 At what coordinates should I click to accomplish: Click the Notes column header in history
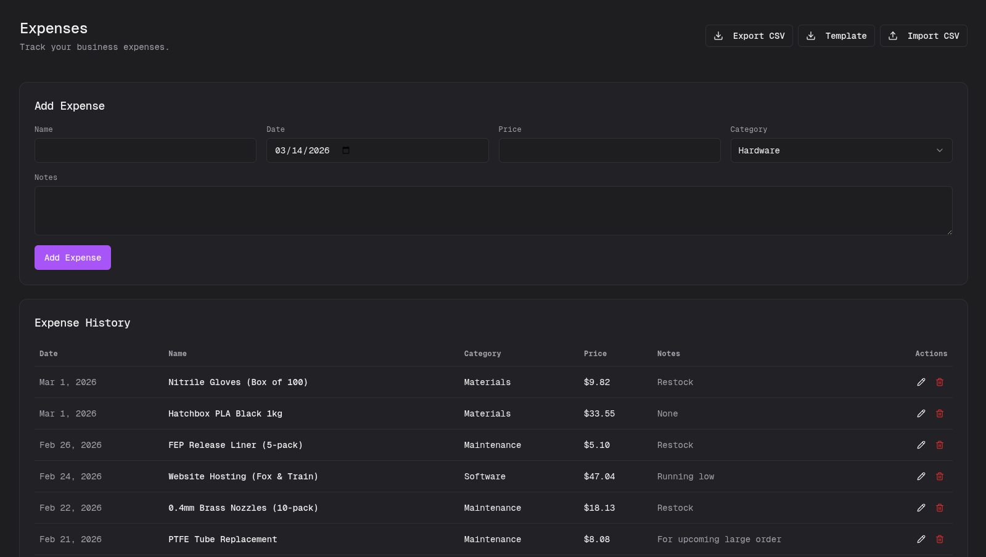point(669,354)
